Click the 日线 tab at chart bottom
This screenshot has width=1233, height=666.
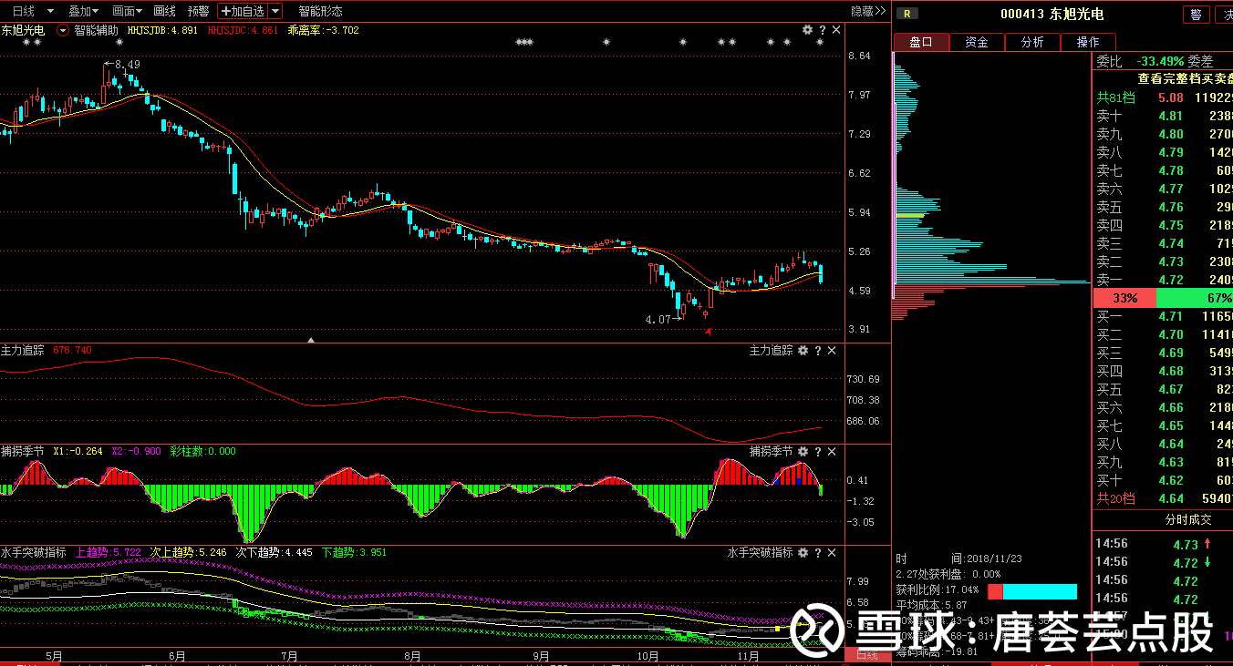point(866,655)
